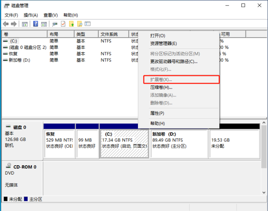The image size is (268, 211).
Task: Open the 文件(F) menu
Action: click(11, 15)
